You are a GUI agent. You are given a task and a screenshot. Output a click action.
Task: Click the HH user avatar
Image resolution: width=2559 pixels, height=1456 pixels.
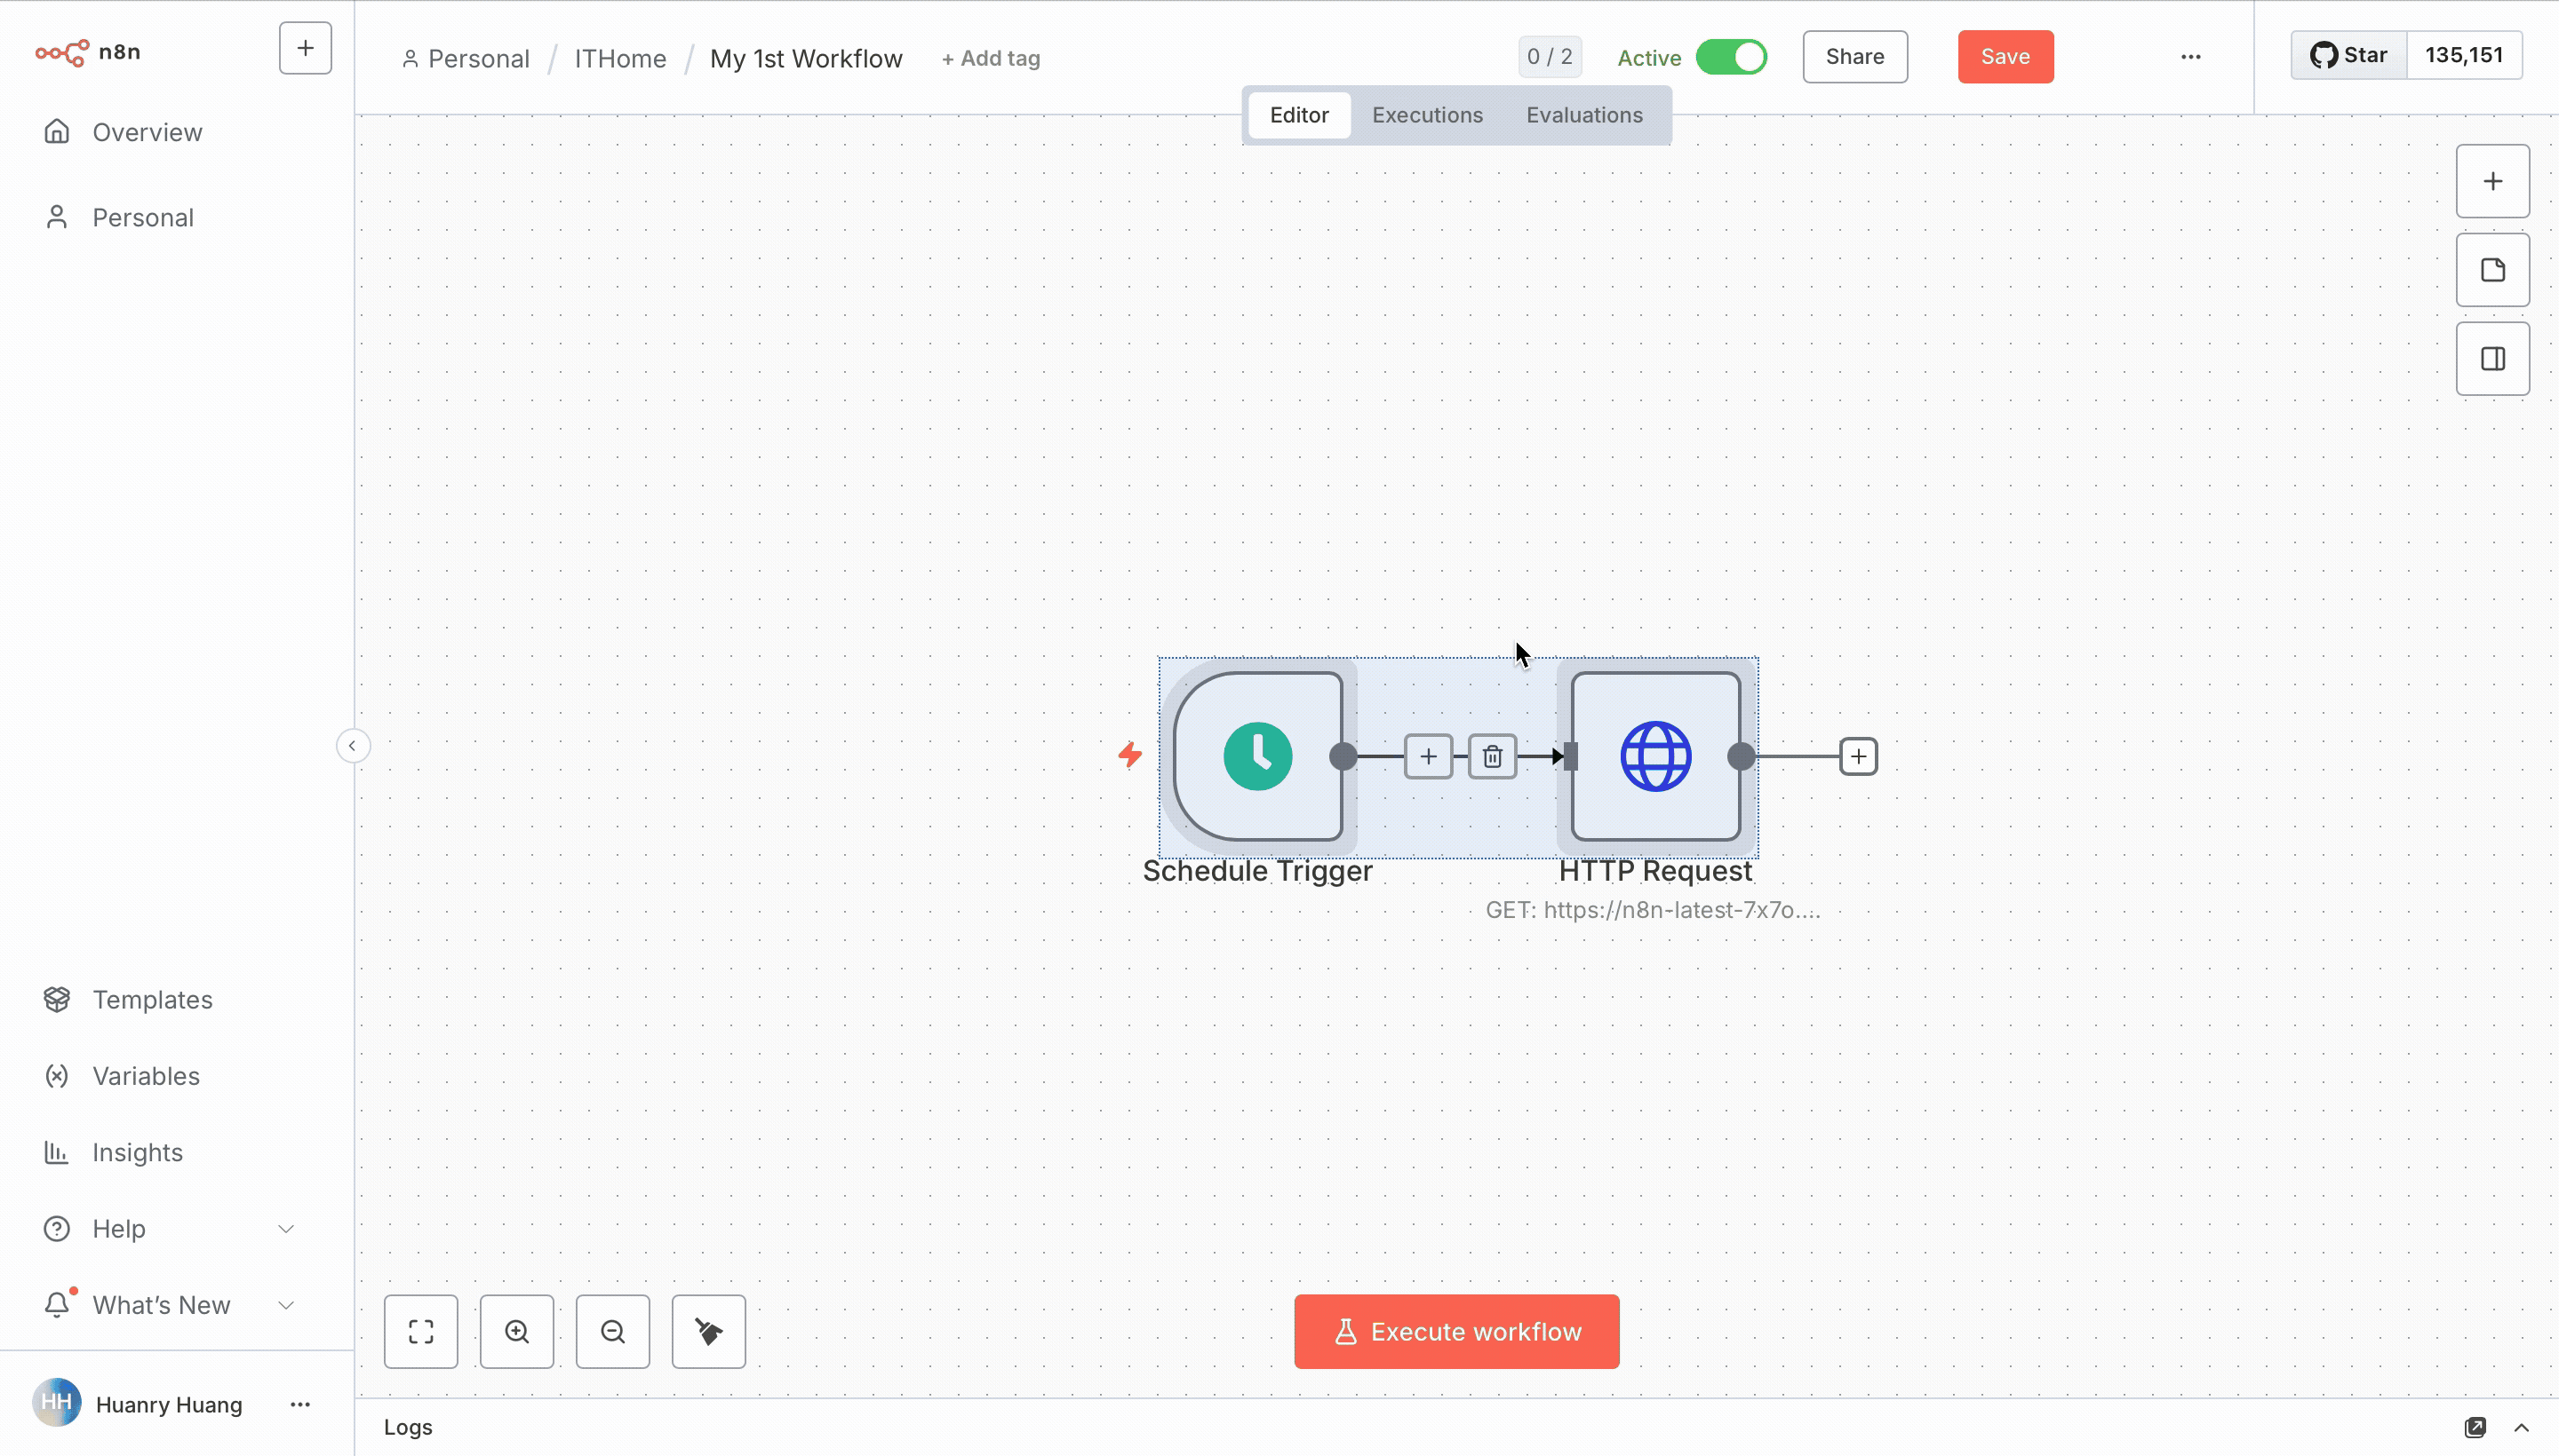[x=56, y=1402]
